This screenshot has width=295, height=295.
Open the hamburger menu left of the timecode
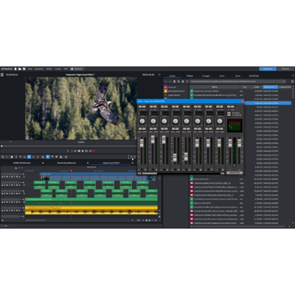pyautogui.click(x=2, y=74)
